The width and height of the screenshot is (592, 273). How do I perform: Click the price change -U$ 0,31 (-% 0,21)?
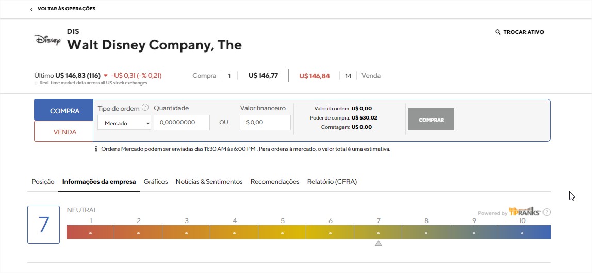136,75
